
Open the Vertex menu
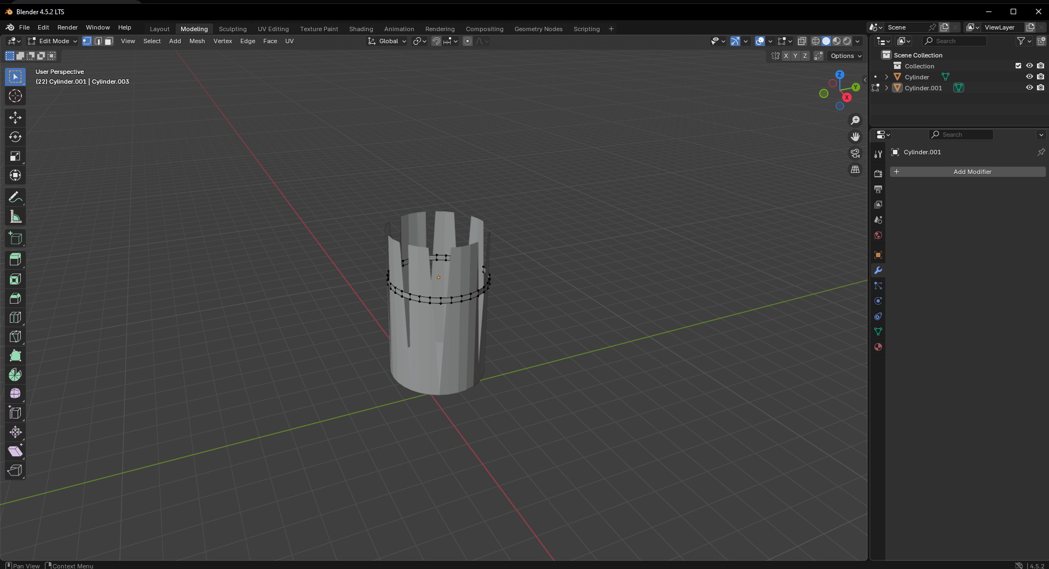(x=223, y=41)
